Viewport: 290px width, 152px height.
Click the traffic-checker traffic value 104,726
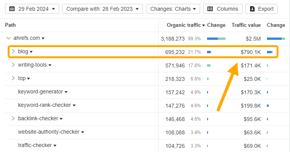(175, 146)
